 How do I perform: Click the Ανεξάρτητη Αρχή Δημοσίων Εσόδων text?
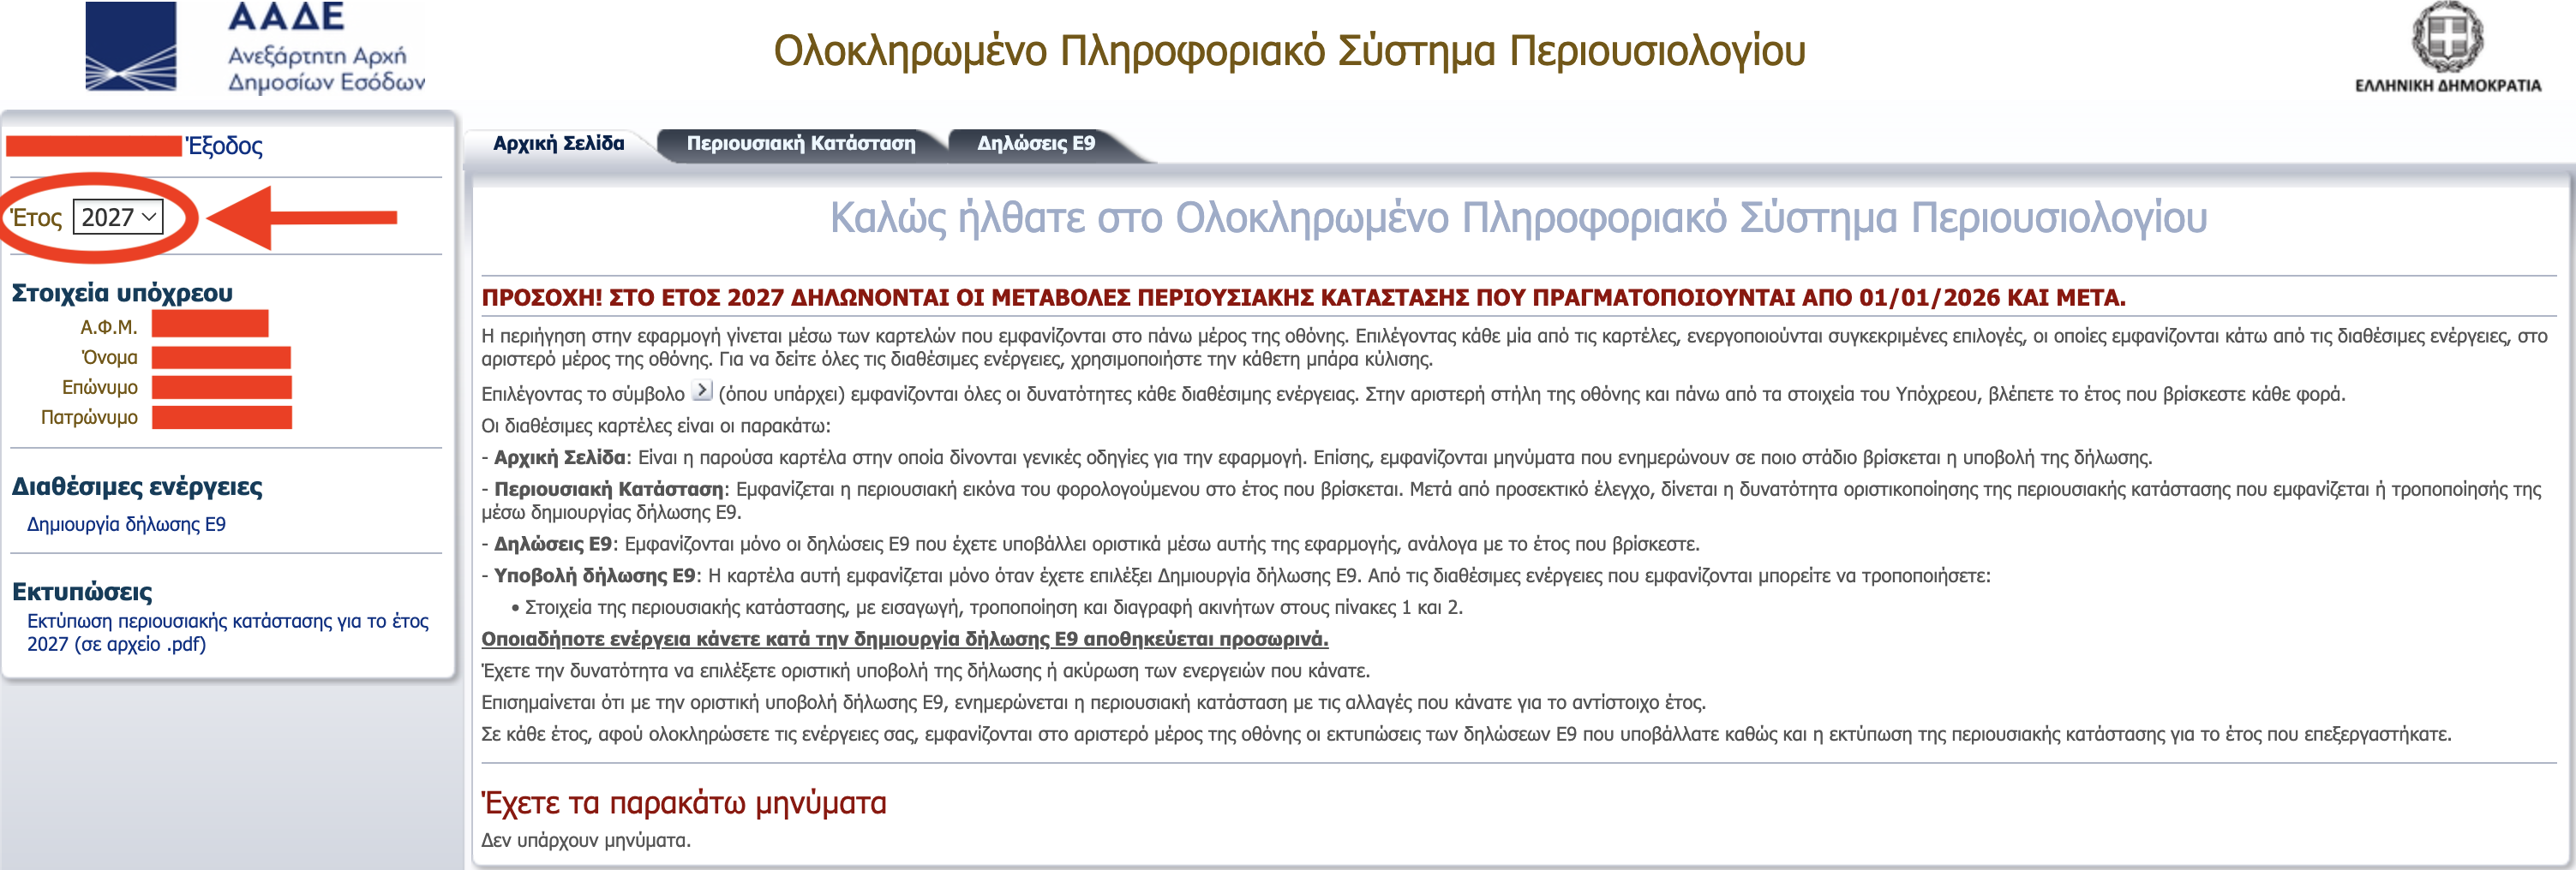pos(326,69)
